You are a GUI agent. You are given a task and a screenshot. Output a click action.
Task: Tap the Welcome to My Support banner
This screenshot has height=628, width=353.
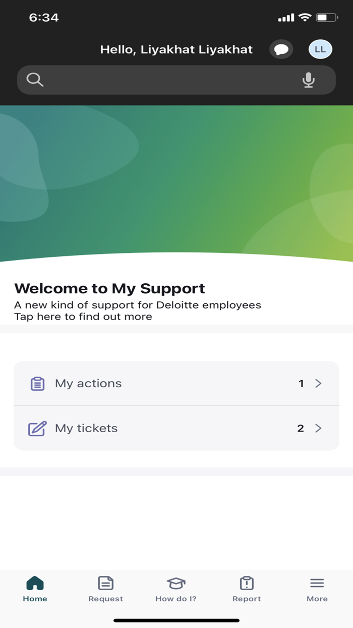click(x=110, y=288)
